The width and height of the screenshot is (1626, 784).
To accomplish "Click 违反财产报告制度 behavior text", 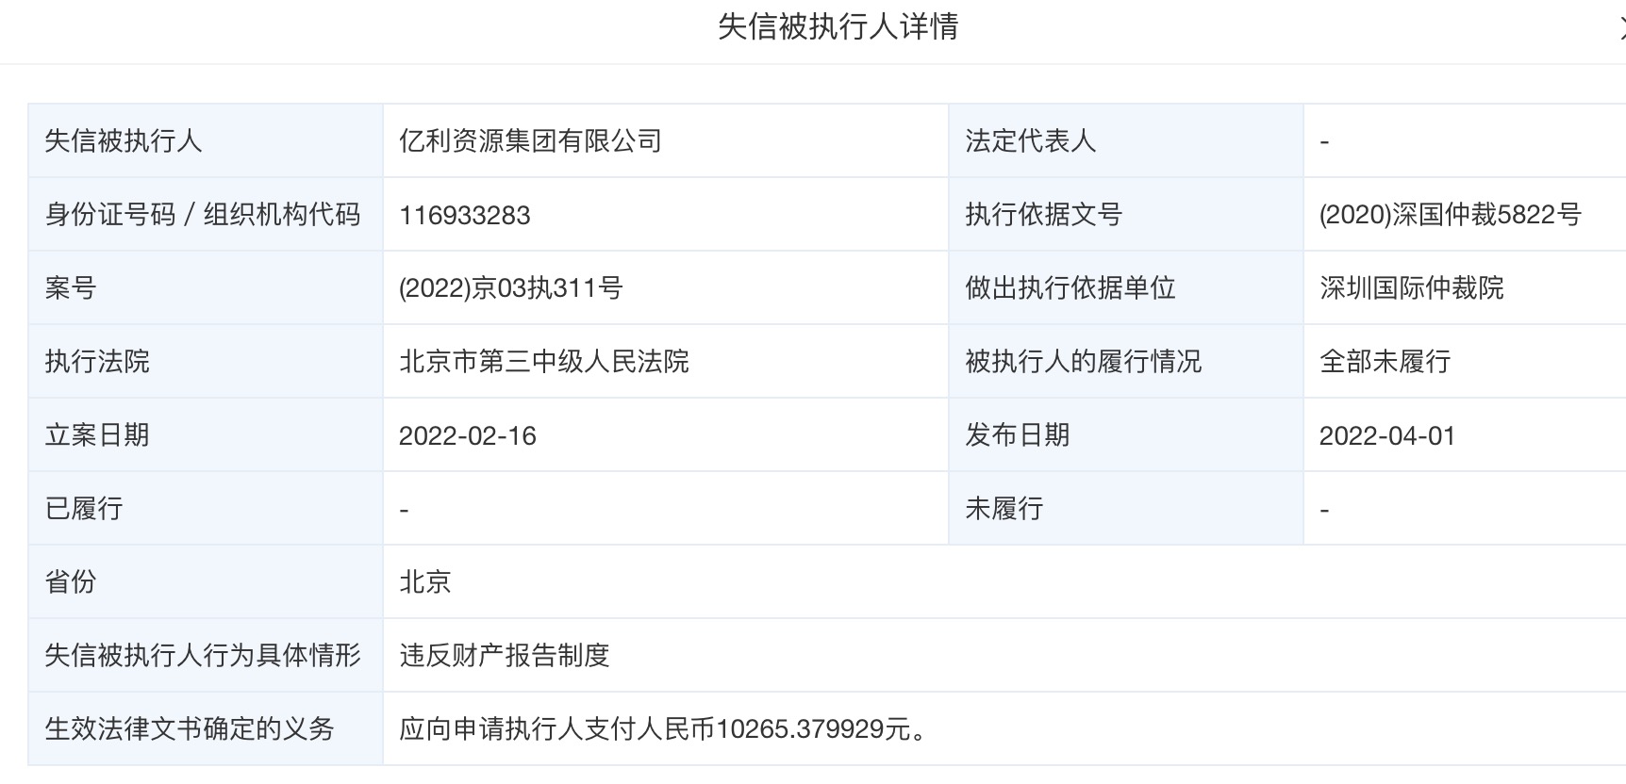I will pos(505,656).
